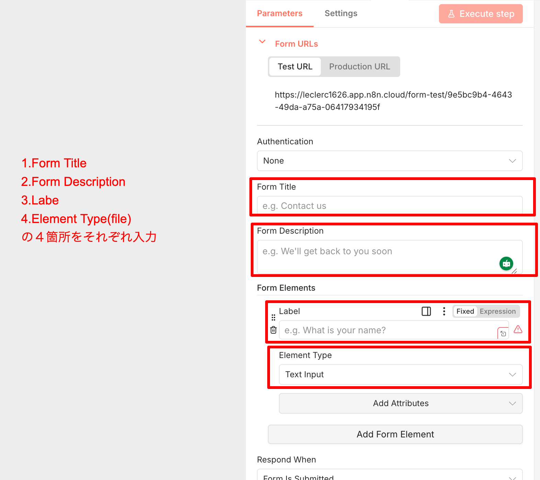Switch to Production URL

(x=359, y=67)
